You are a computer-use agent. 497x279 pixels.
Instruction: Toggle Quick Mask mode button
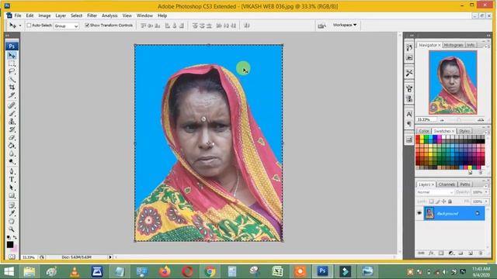pos(12,257)
